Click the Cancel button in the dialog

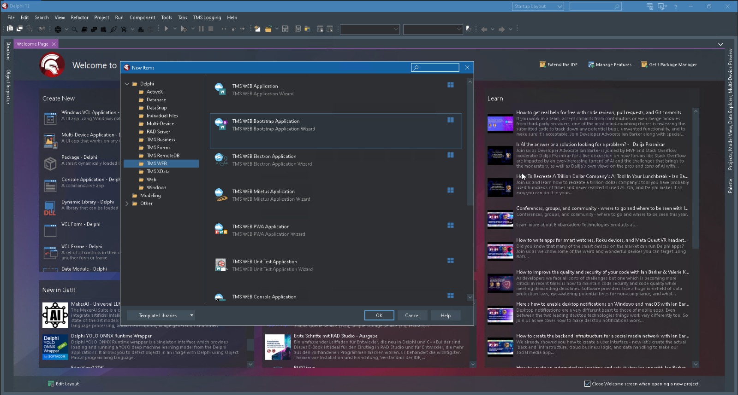[412, 315]
